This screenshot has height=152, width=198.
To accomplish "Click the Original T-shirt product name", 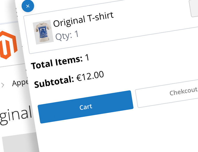I will (83, 19).
